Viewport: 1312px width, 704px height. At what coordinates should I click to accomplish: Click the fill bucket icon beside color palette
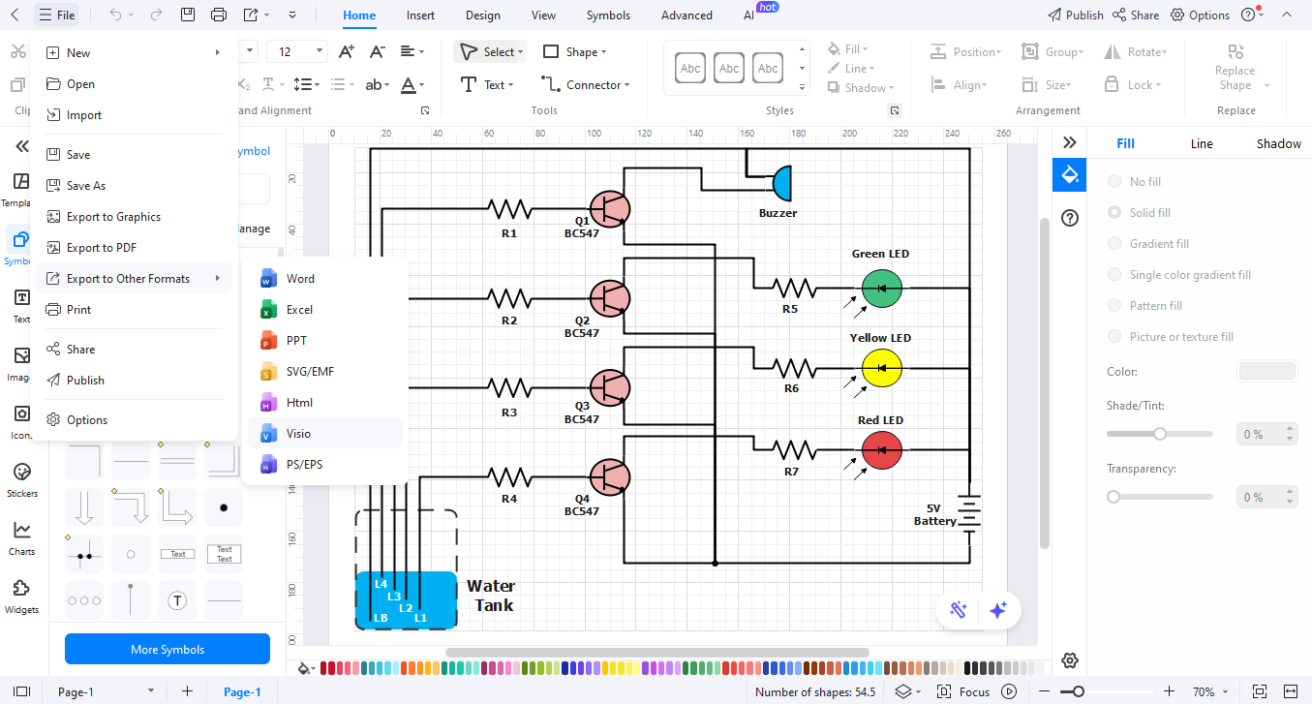point(304,668)
